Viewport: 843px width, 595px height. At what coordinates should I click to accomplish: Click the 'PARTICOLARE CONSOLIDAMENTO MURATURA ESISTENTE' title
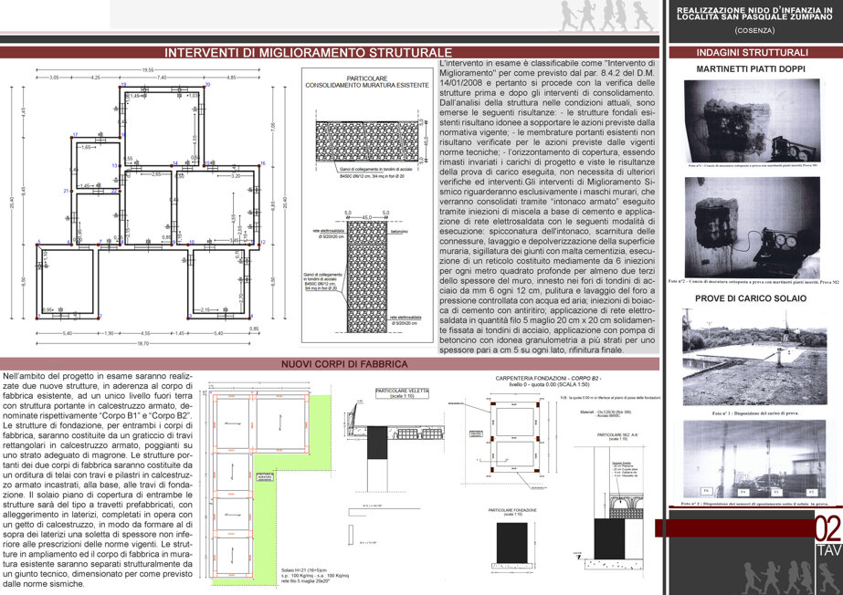click(x=367, y=81)
